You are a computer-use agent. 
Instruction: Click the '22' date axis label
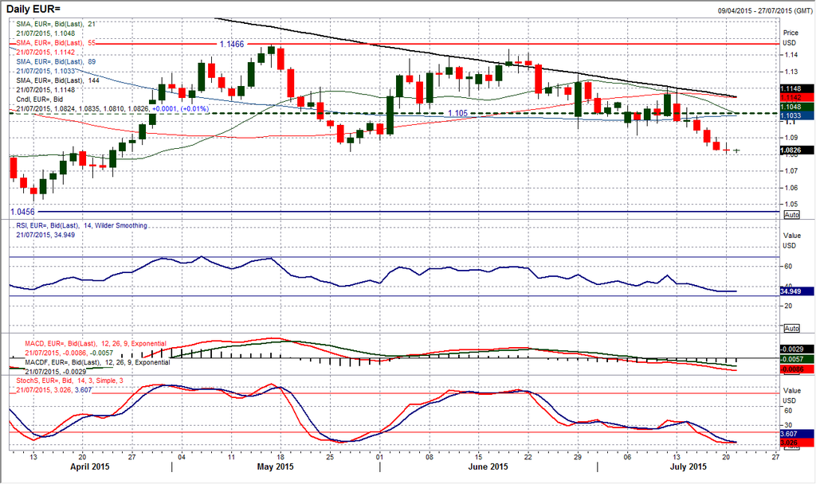click(528, 457)
